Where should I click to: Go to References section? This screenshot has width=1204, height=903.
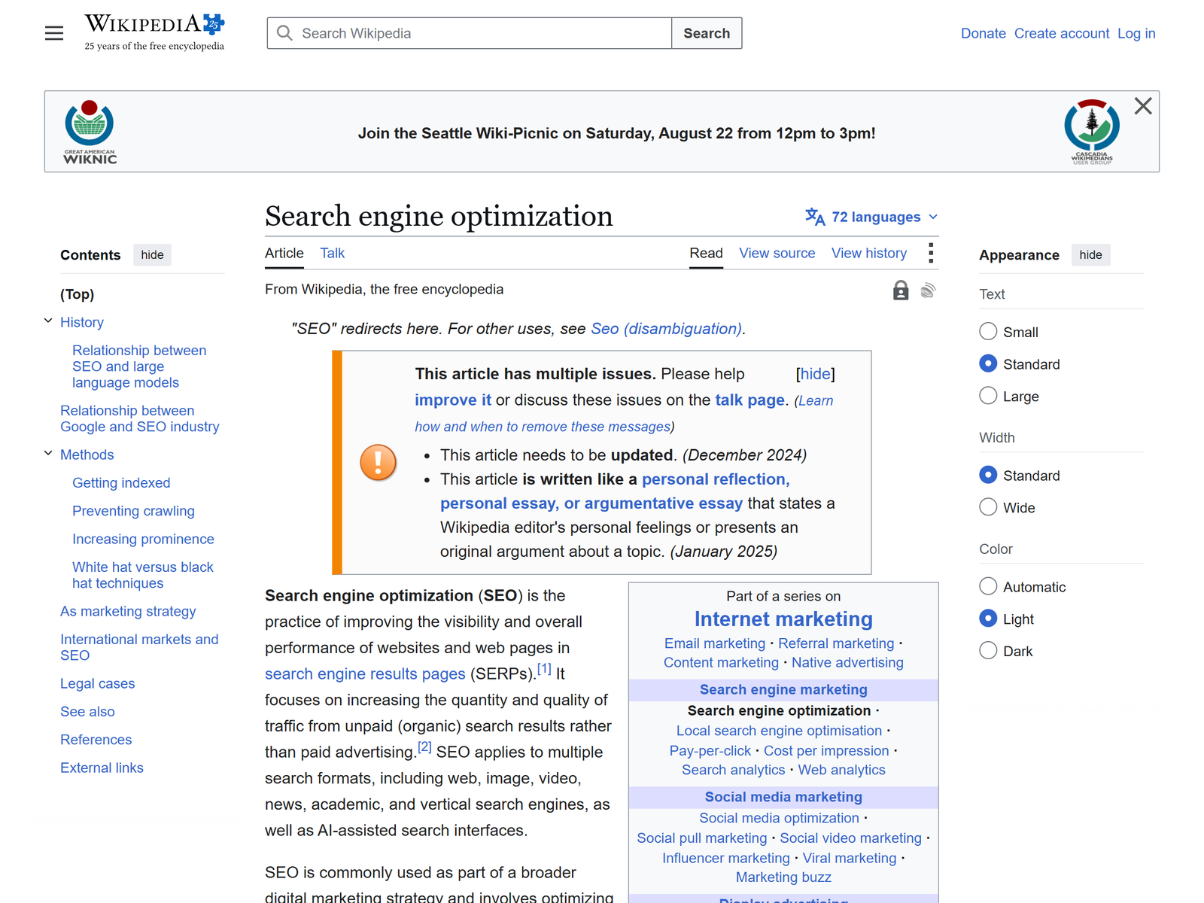coord(96,740)
